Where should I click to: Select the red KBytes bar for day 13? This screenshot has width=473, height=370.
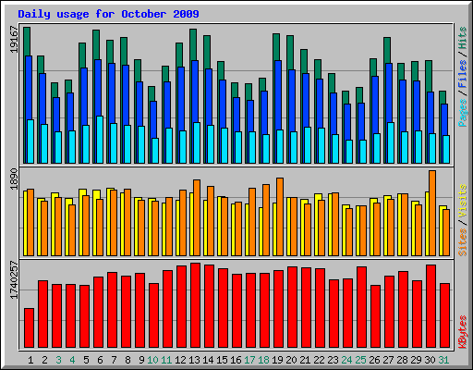pyautogui.click(x=195, y=305)
